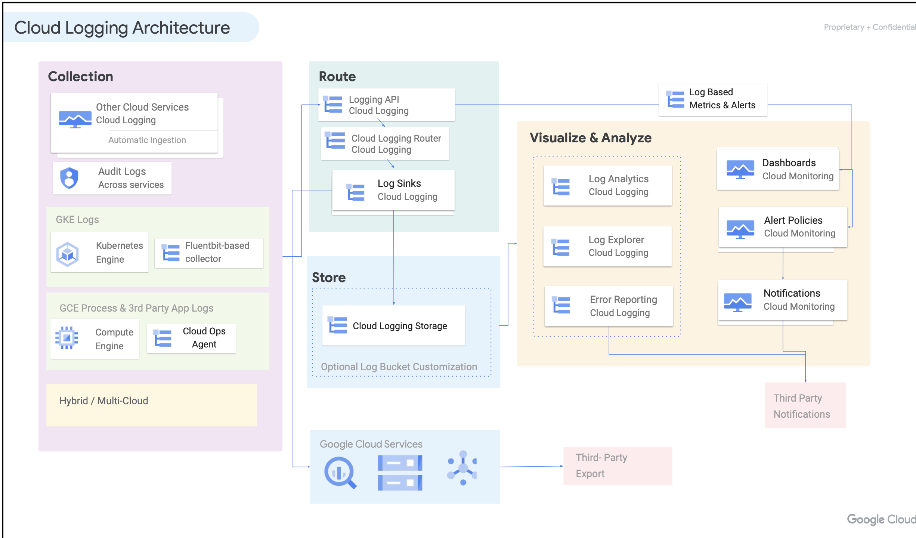Select the Log Explorer box

pyautogui.click(x=607, y=247)
